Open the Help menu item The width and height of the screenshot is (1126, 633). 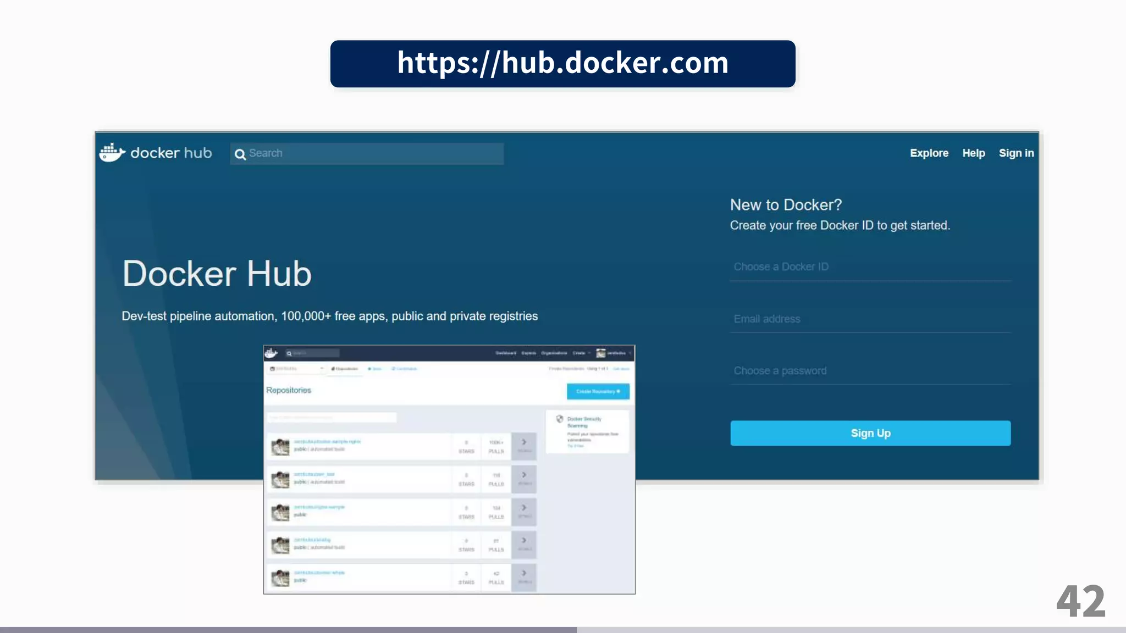pos(973,153)
